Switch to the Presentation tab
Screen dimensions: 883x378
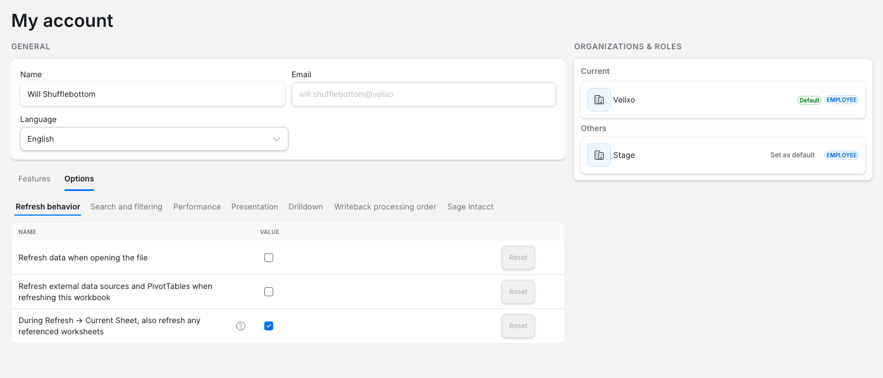[x=255, y=207]
